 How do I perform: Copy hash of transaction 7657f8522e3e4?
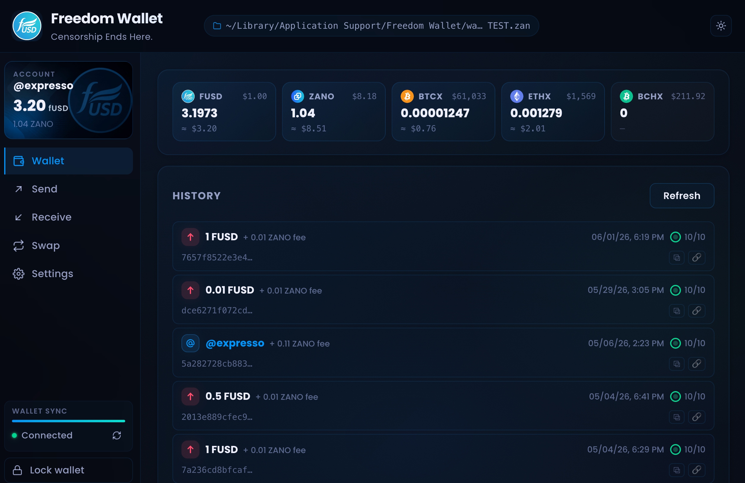[677, 258]
